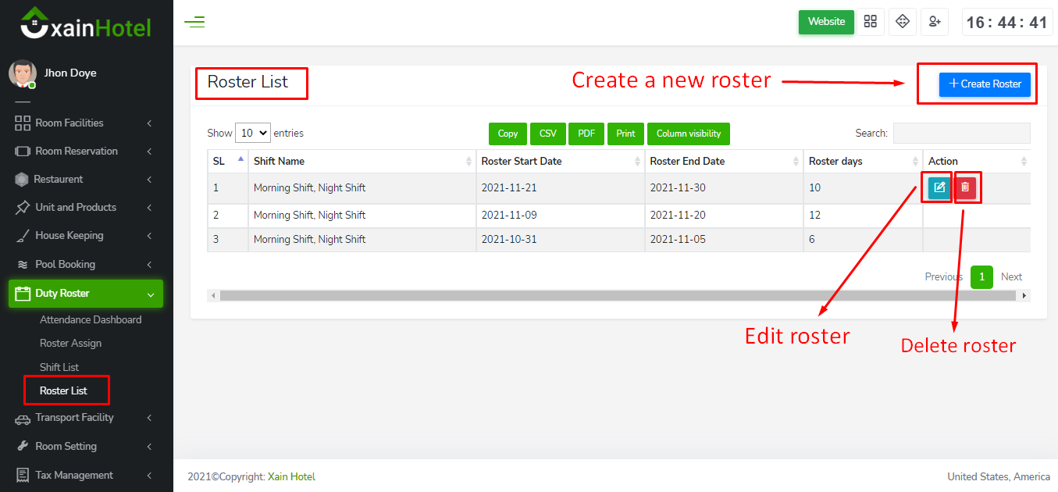This screenshot has width=1058, height=492.
Task: Open the Show entries count dropdown
Action: click(252, 134)
